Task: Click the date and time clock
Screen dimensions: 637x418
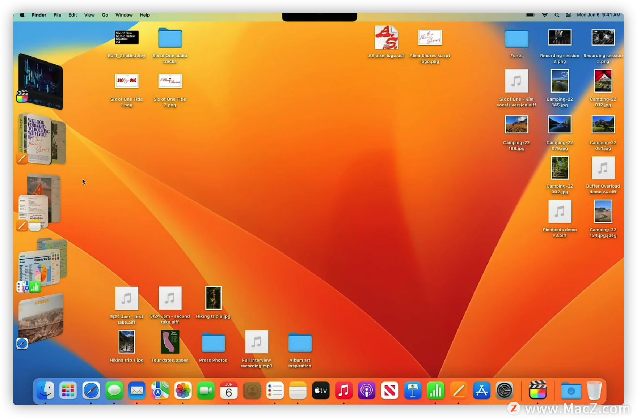Action: pos(599,15)
